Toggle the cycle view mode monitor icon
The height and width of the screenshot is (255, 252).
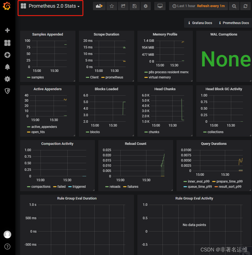click(x=160, y=6)
